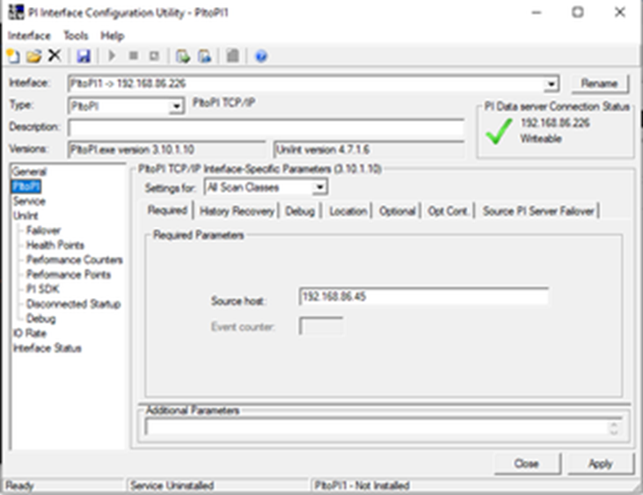Image resolution: width=643 pixels, height=495 pixels.
Task: Click the Source host input field
Action: tap(424, 296)
